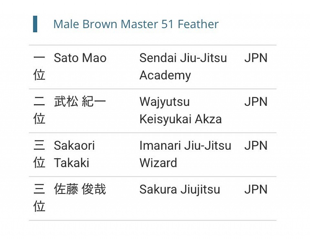Viewport: 310px width, 239px height.
Task: Click the divider line under the heading
Action: [152, 45]
